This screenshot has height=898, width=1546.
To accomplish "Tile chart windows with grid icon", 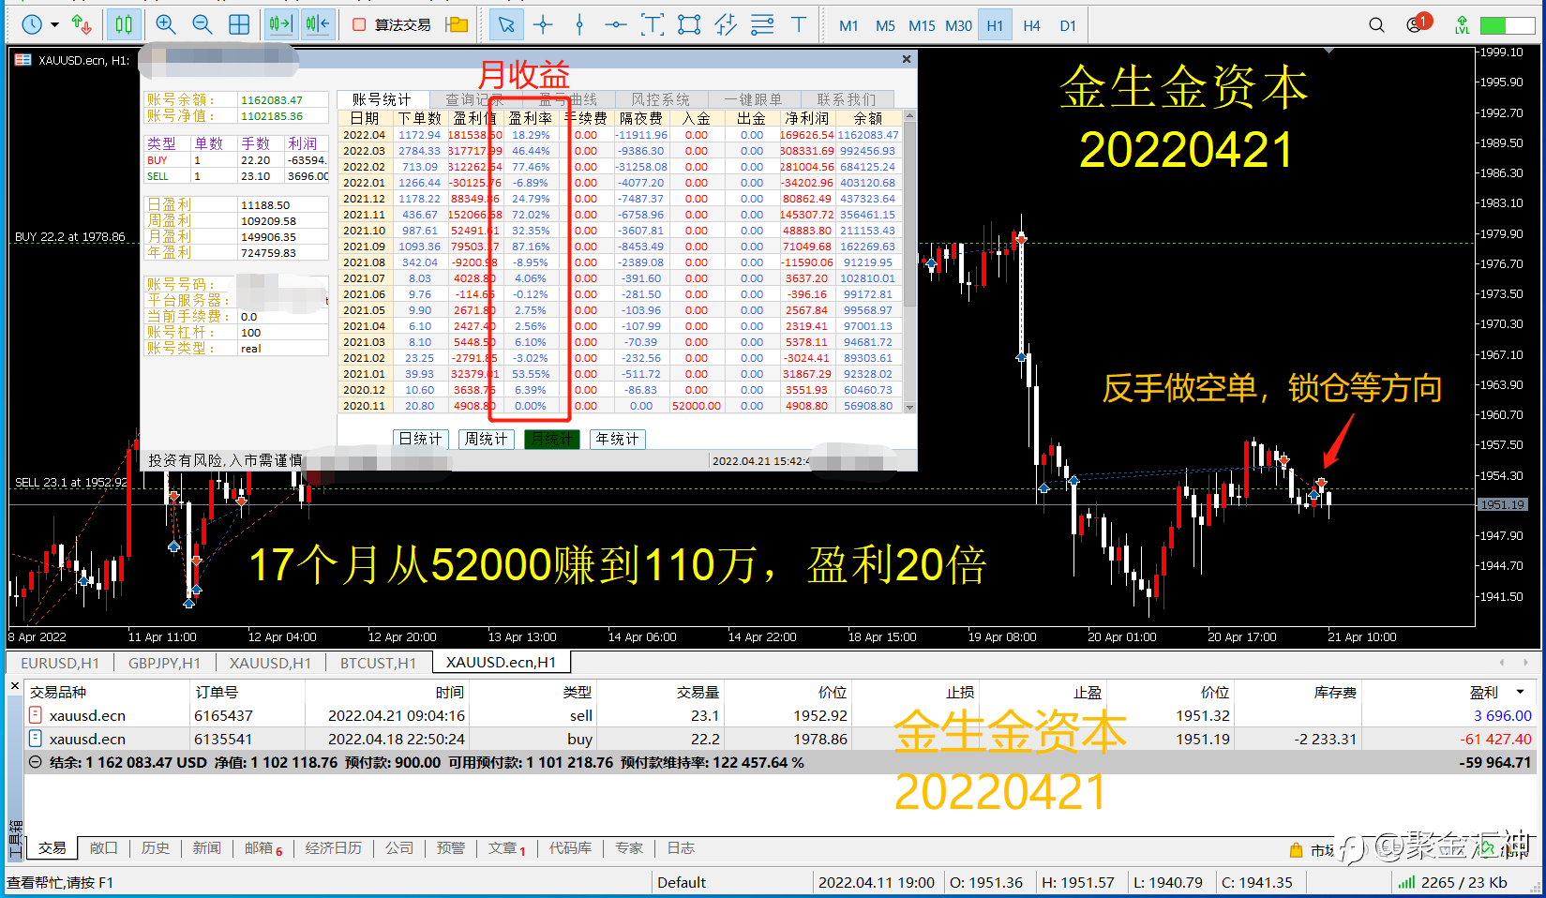I will pos(239,25).
